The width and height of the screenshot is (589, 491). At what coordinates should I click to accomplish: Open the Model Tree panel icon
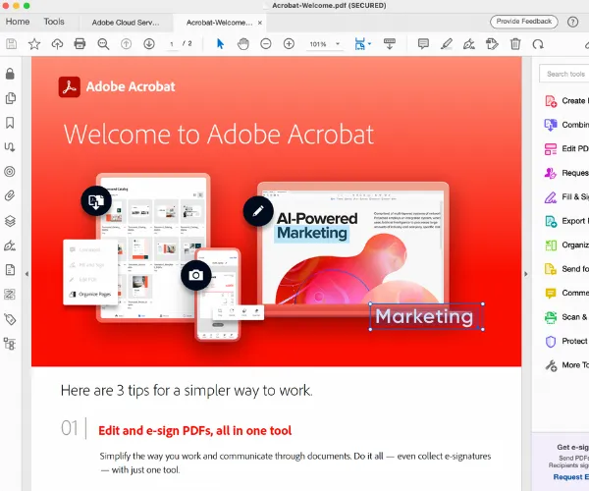coord(10,344)
